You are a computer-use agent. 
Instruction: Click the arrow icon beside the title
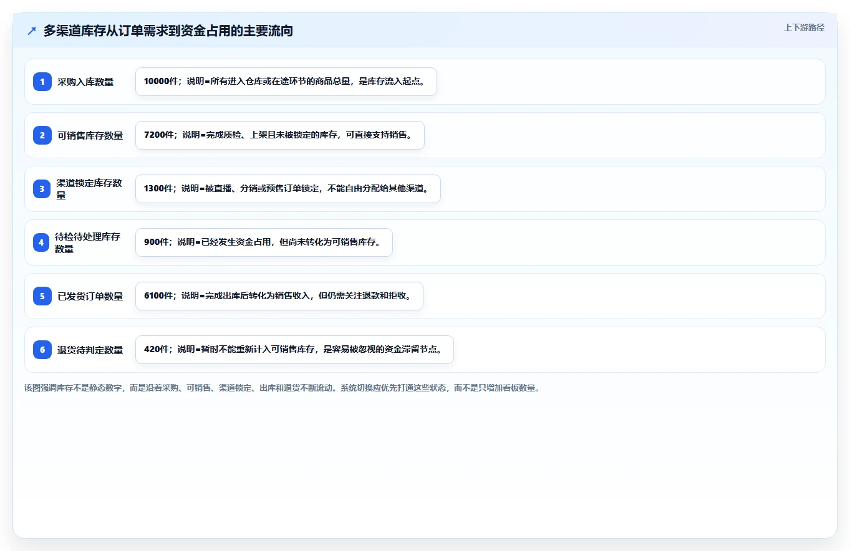[32, 31]
